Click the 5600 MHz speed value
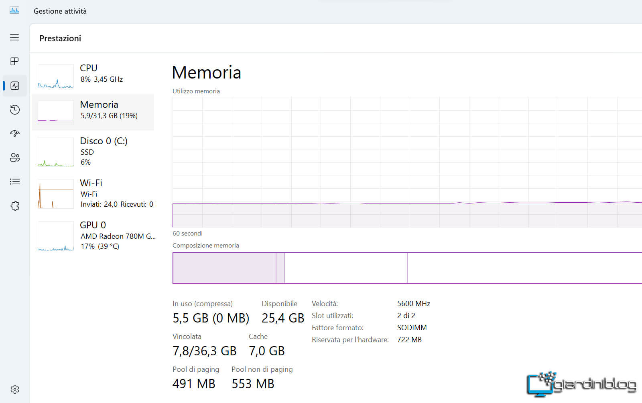 click(414, 304)
